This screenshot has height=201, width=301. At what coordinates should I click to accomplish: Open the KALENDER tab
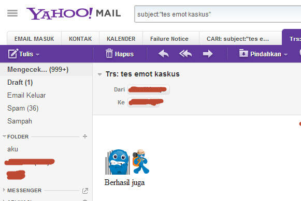tap(121, 39)
